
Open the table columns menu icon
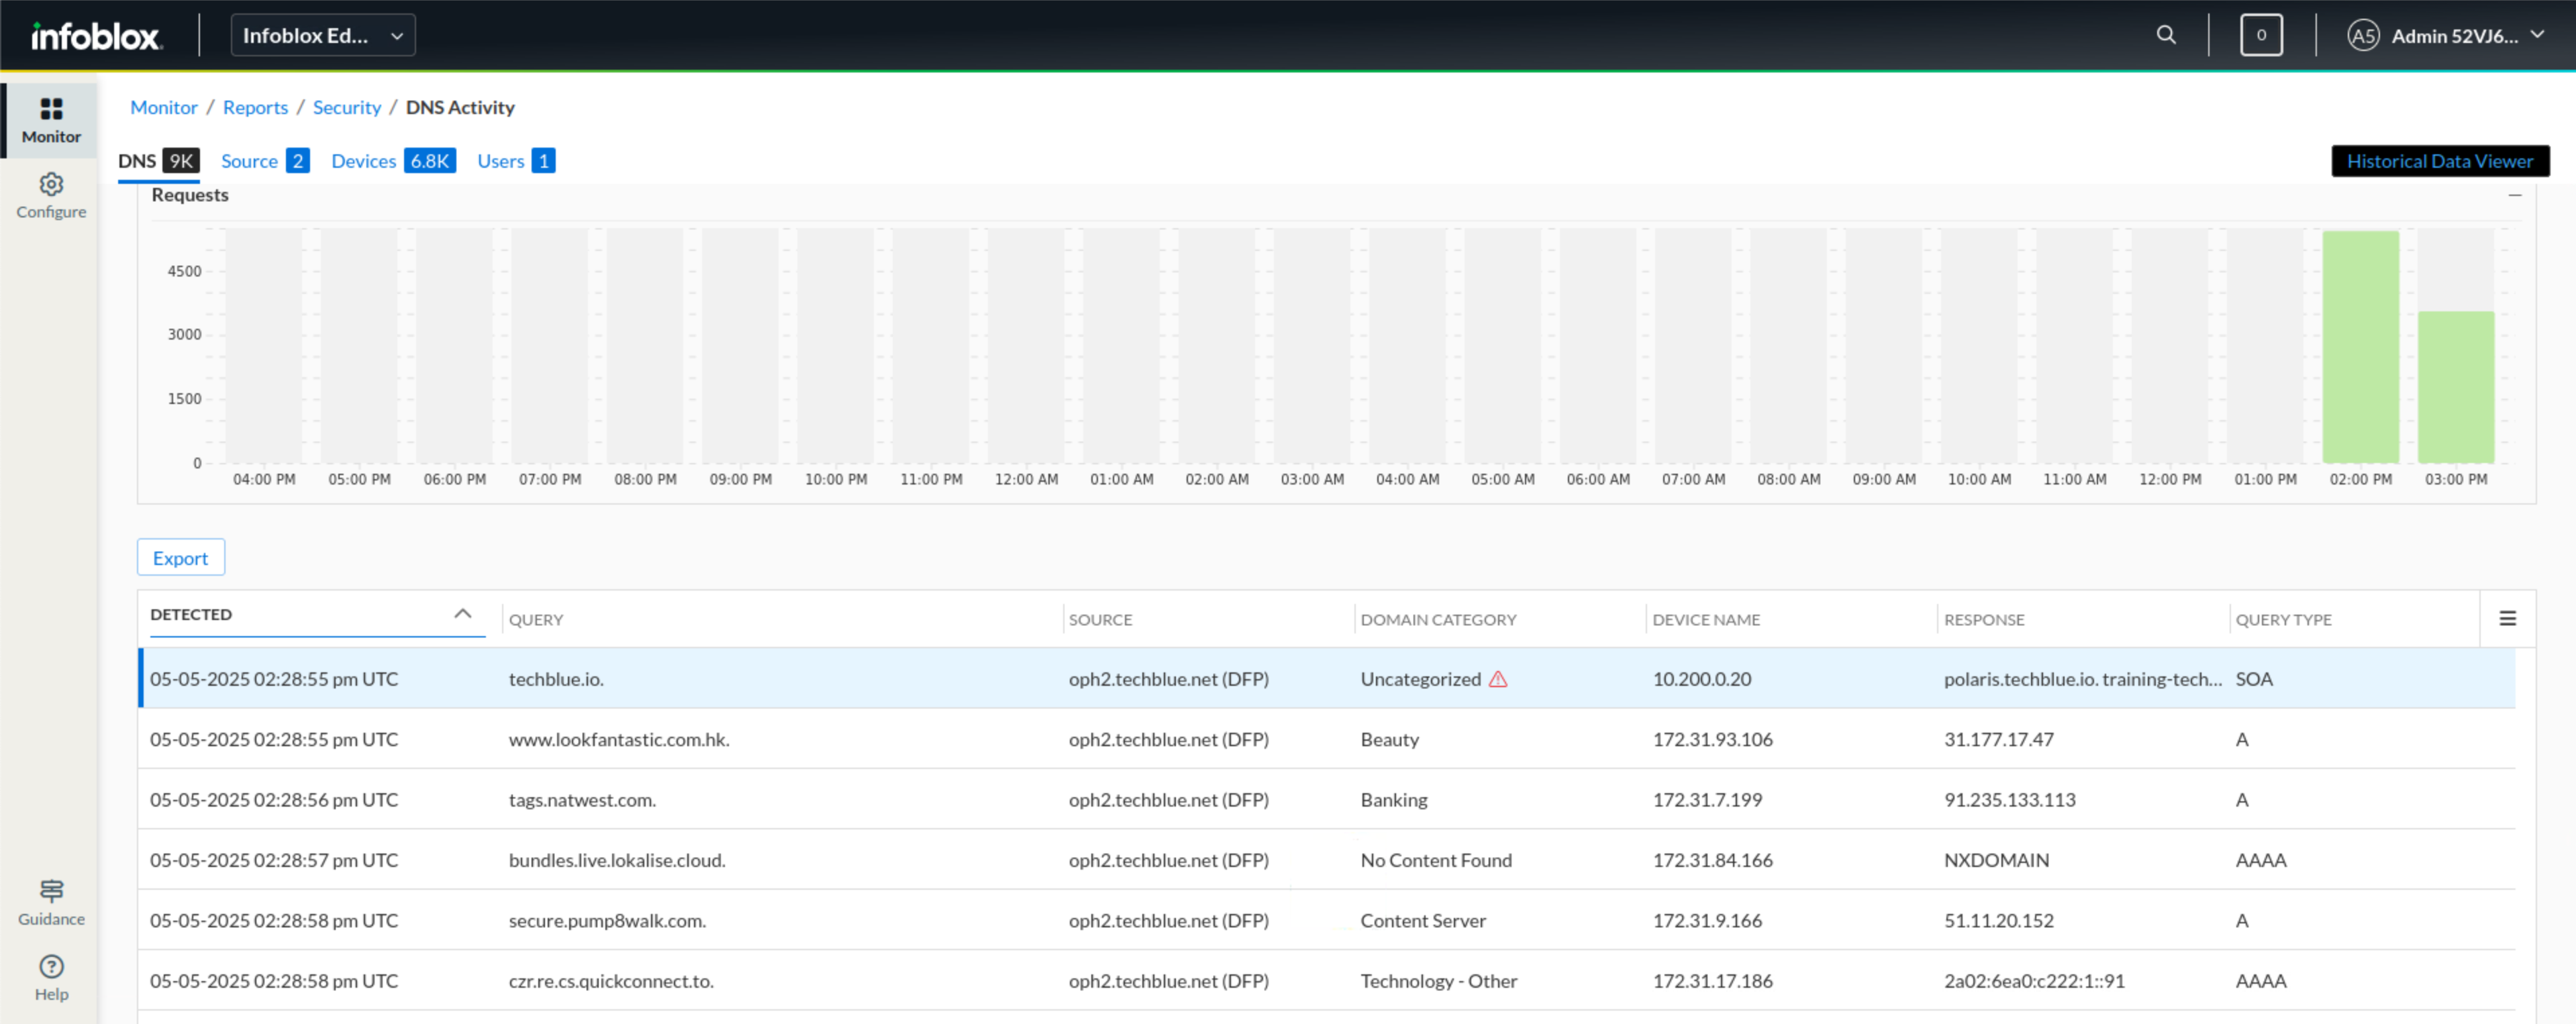(2507, 619)
